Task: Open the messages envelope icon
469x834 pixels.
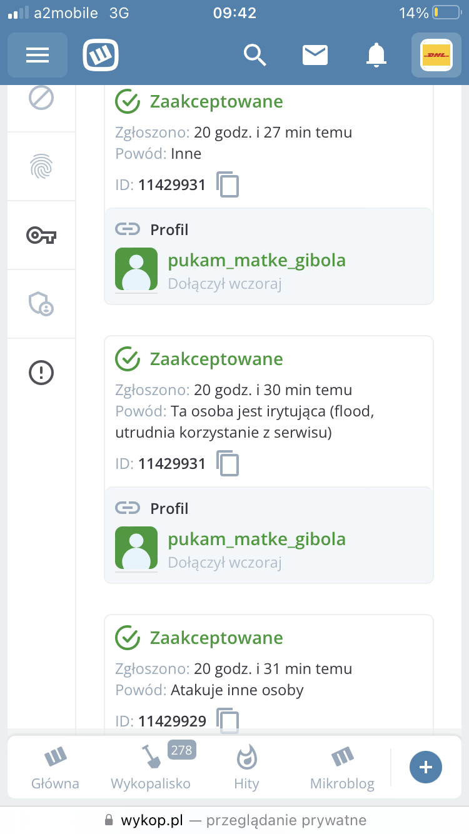Action: (315, 55)
